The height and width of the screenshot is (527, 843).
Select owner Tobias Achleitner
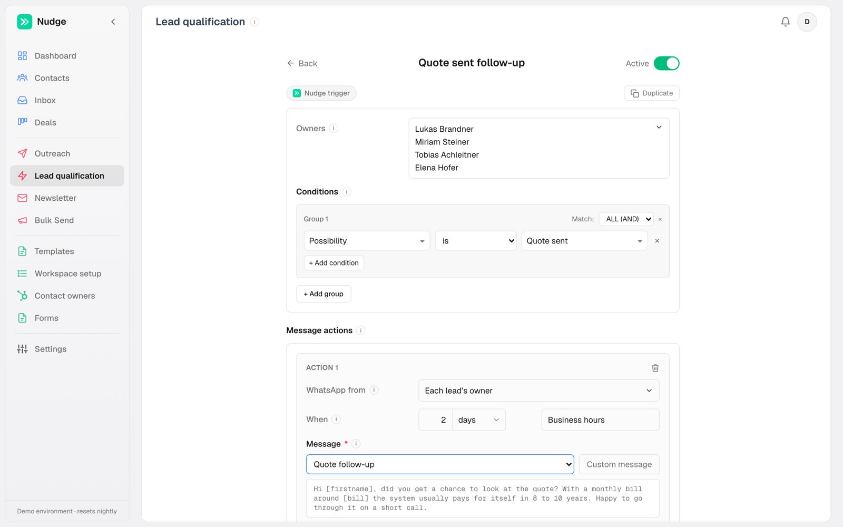point(447,155)
